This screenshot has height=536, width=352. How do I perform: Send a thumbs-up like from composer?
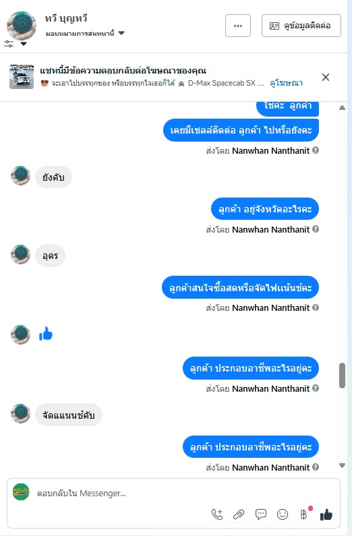pos(326,514)
